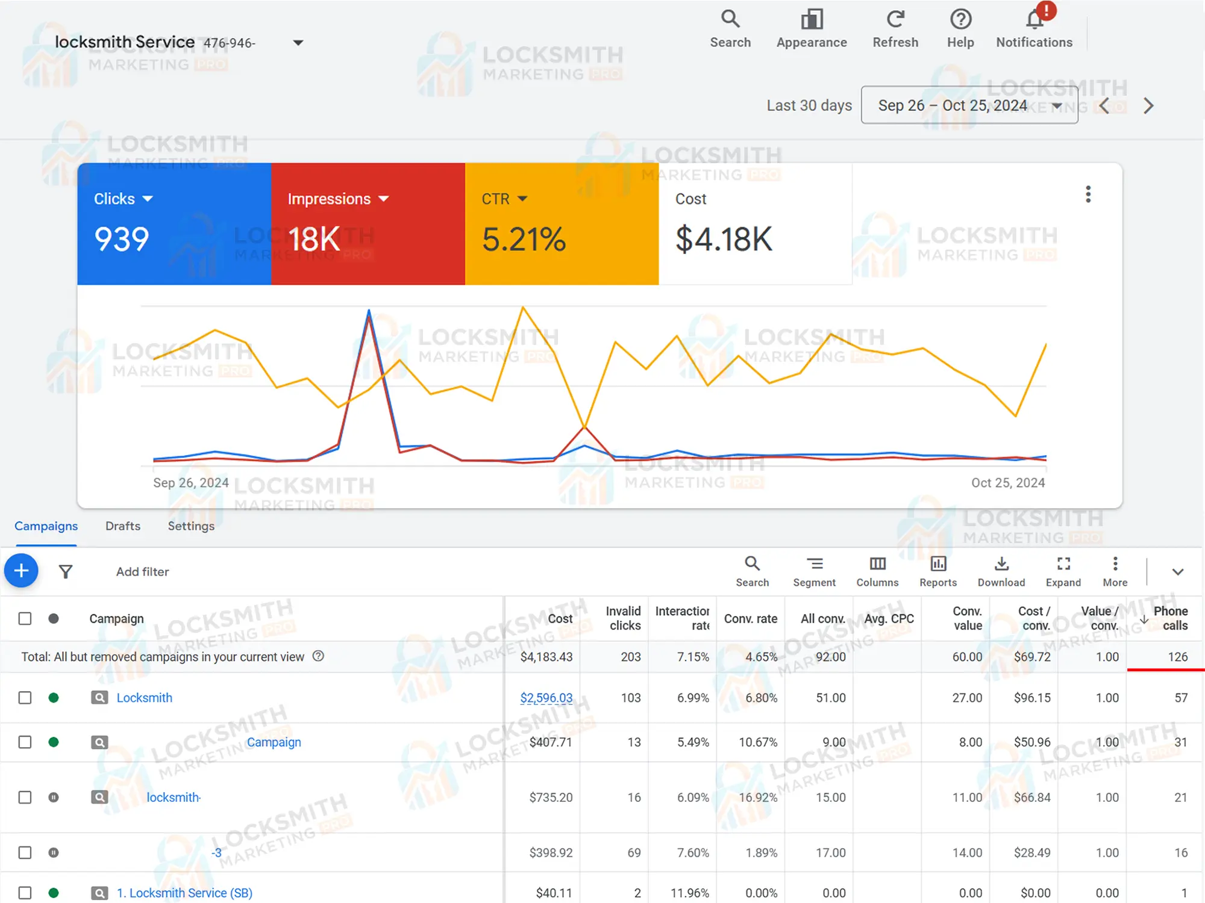The height and width of the screenshot is (903, 1205).
Task: Click the $2,596.03 cost link
Action: [546, 698]
